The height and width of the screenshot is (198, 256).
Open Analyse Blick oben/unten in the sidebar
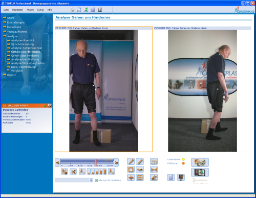coord(28,63)
